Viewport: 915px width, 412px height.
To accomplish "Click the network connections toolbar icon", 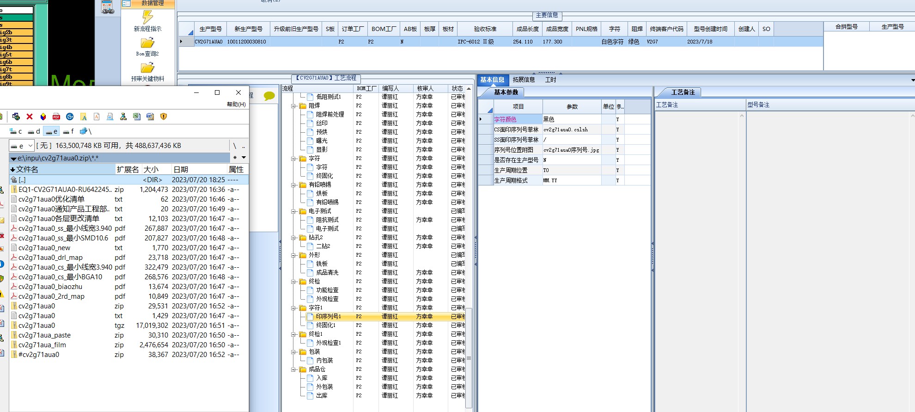I will coord(16,117).
